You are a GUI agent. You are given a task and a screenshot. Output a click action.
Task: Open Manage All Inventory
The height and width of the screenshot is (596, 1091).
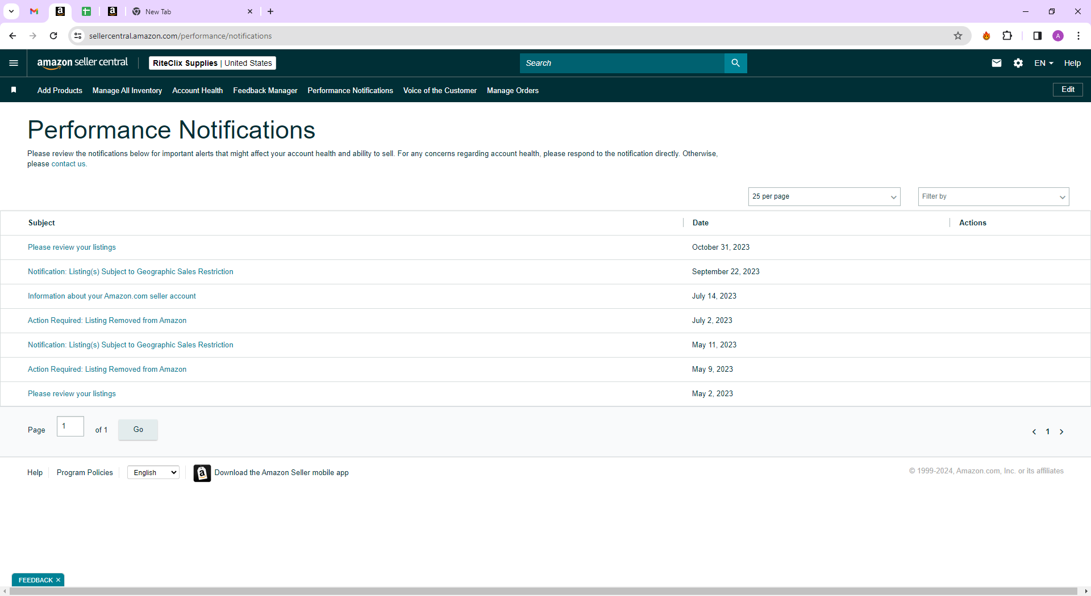tap(127, 90)
